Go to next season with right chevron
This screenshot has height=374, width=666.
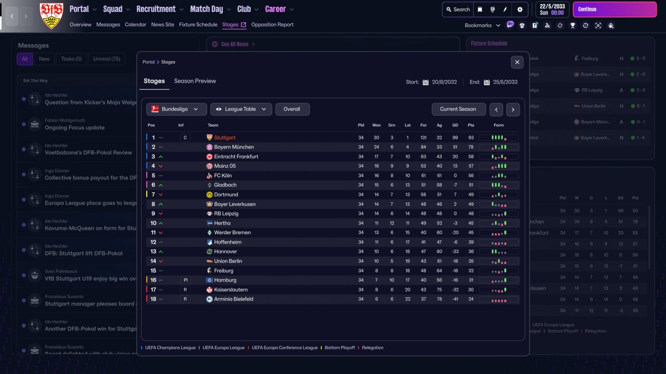(x=513, y=110)
